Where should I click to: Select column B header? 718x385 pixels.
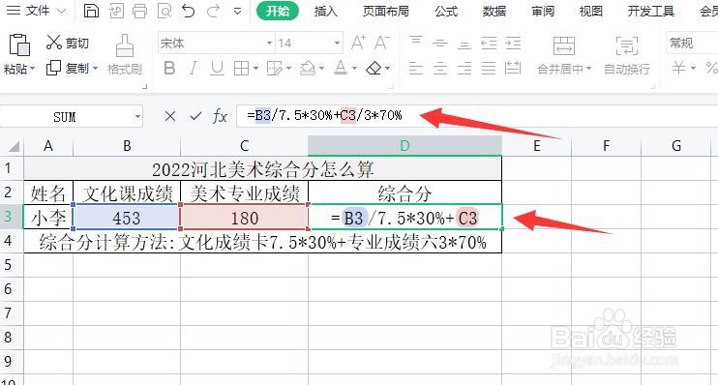[127, 146]
